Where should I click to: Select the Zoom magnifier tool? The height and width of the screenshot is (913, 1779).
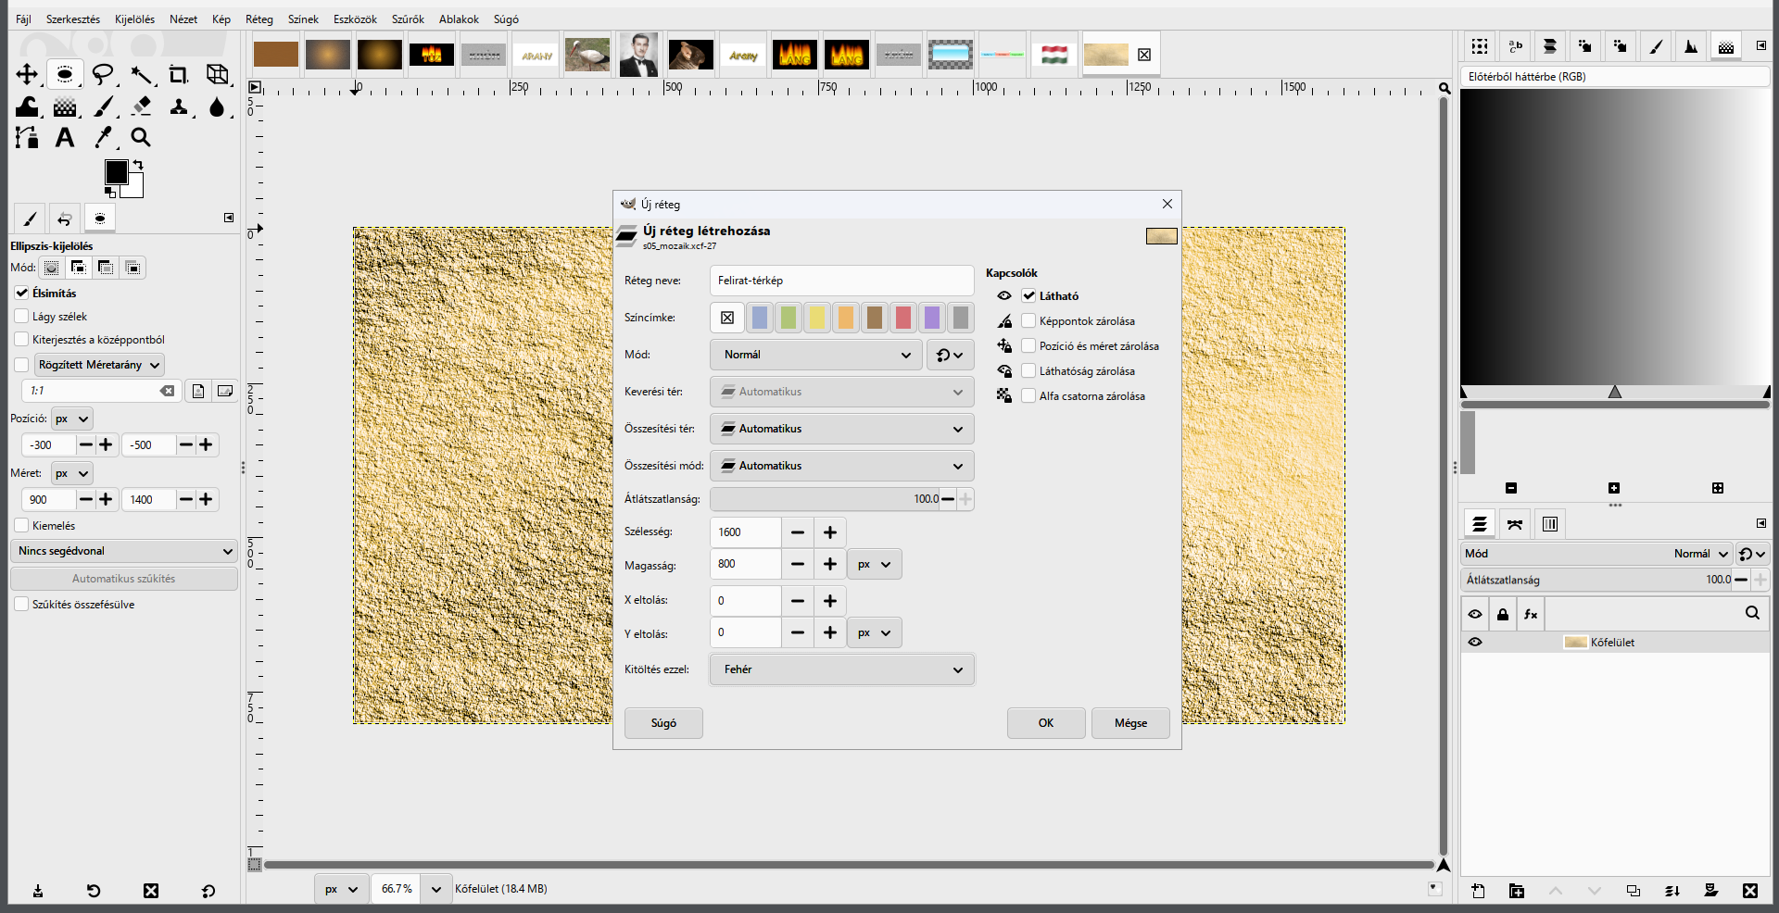click(x=141, y=138)
